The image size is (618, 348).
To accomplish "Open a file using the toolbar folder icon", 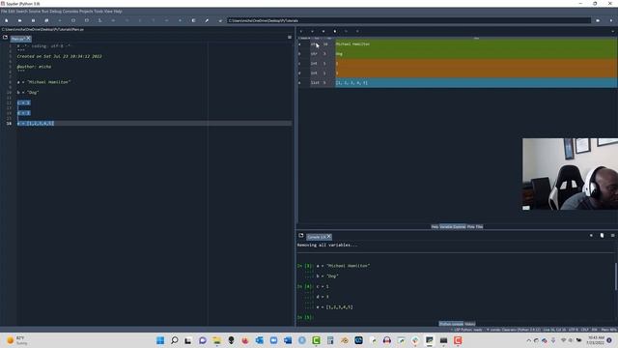I will 19,20.
